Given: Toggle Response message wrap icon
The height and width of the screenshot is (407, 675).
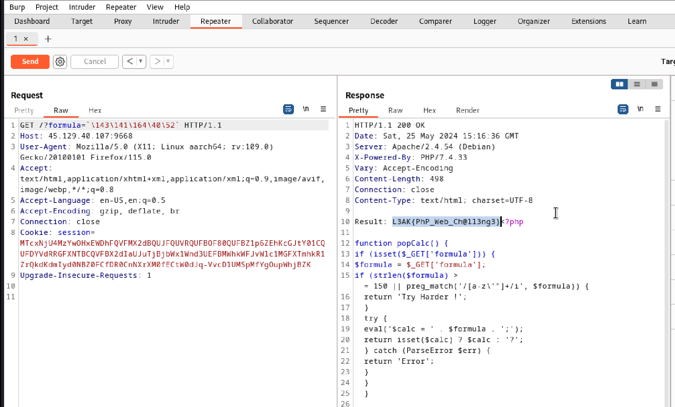Looking at the screenshot, I should (623, 109).
